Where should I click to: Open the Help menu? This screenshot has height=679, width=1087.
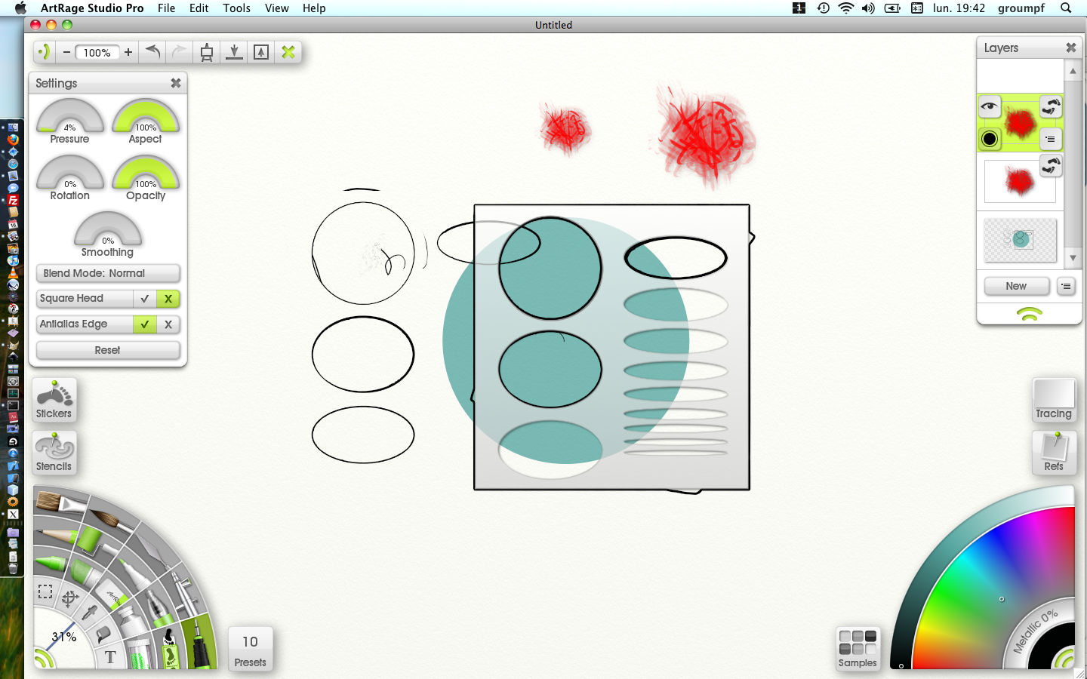(x=314, y=8)
